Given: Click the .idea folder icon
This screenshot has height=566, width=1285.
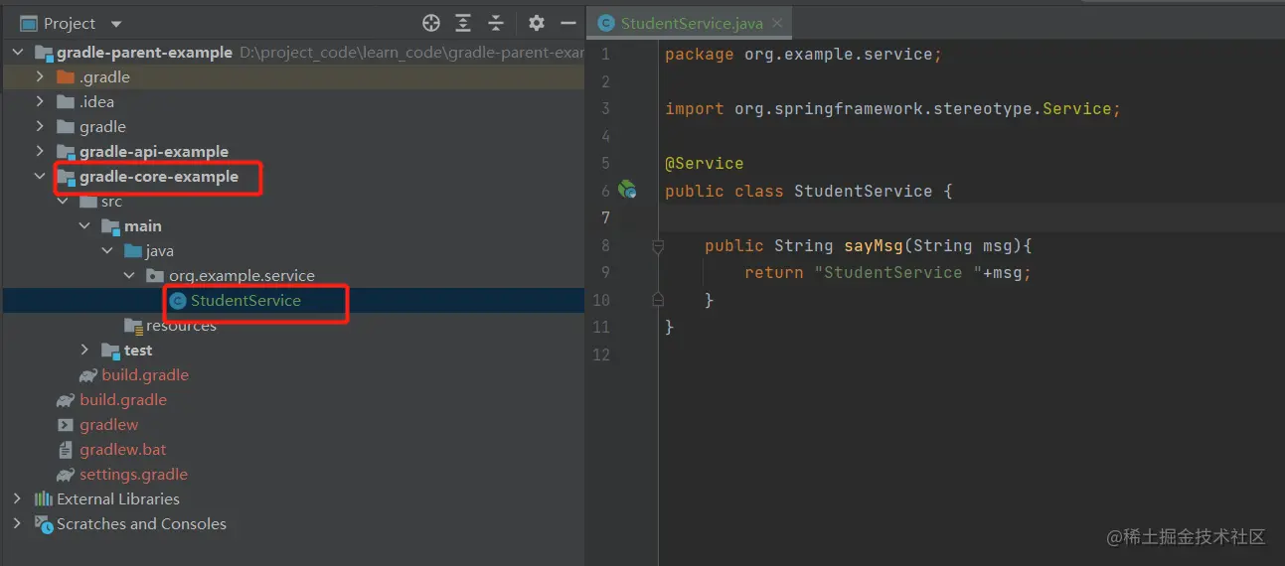Looking at the screenshot, I should pyautogui.click(x=66, y=101).
